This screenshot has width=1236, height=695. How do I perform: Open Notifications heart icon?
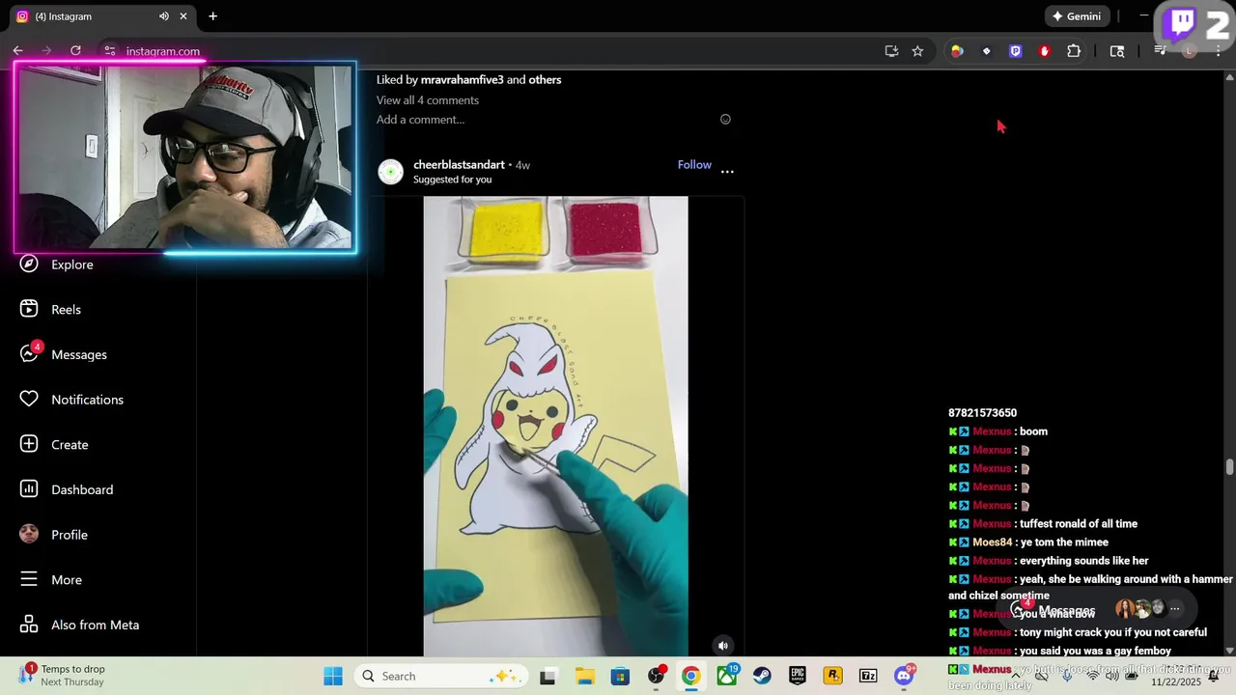tap(29, 399)
